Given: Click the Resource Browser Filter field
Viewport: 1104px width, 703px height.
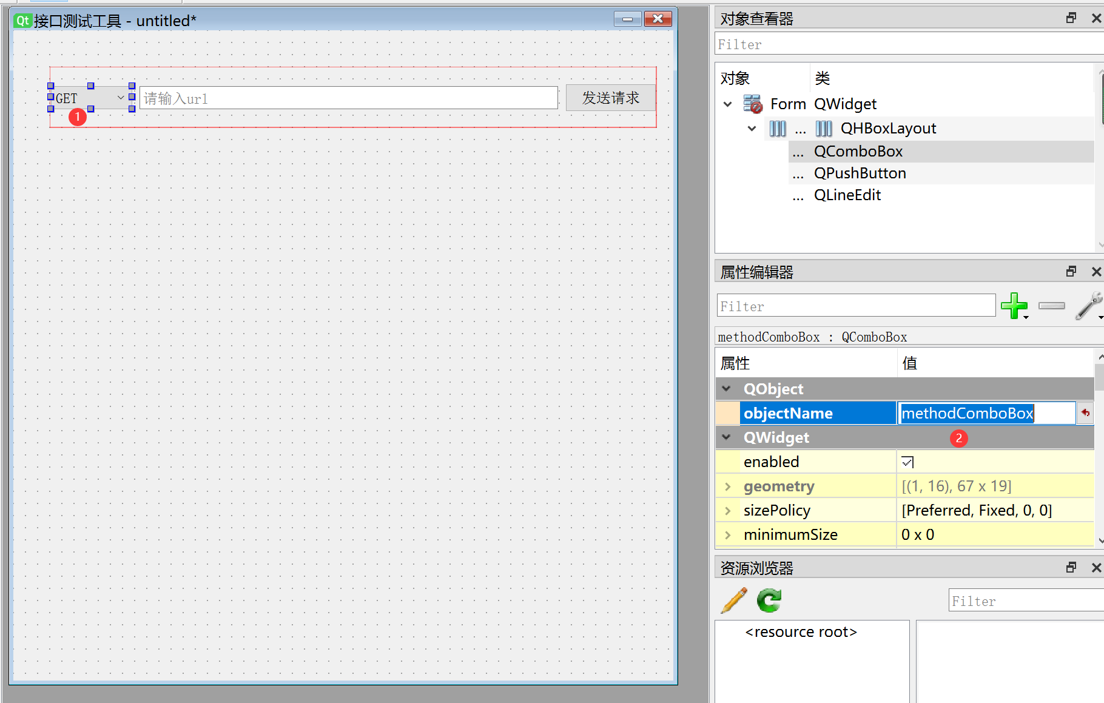Looking at the screenshot, I should point(1026,600).
